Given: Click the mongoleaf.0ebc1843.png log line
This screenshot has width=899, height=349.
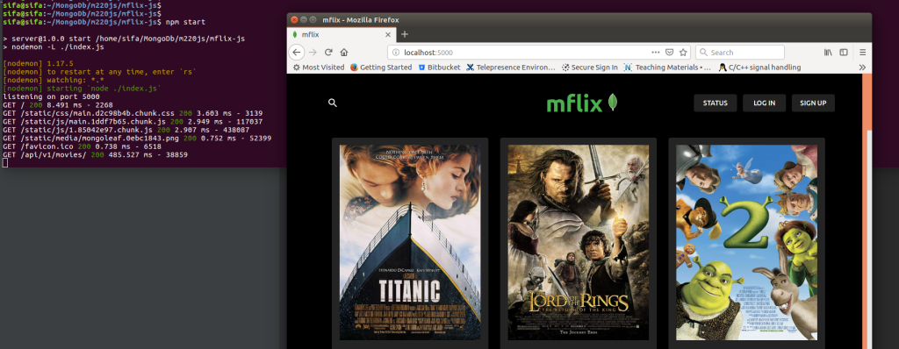Looking at the screenshot, I should [137, 139].
